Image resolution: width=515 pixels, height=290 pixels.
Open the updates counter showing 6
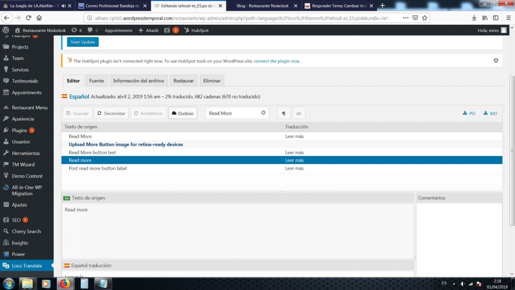point(76,30)
